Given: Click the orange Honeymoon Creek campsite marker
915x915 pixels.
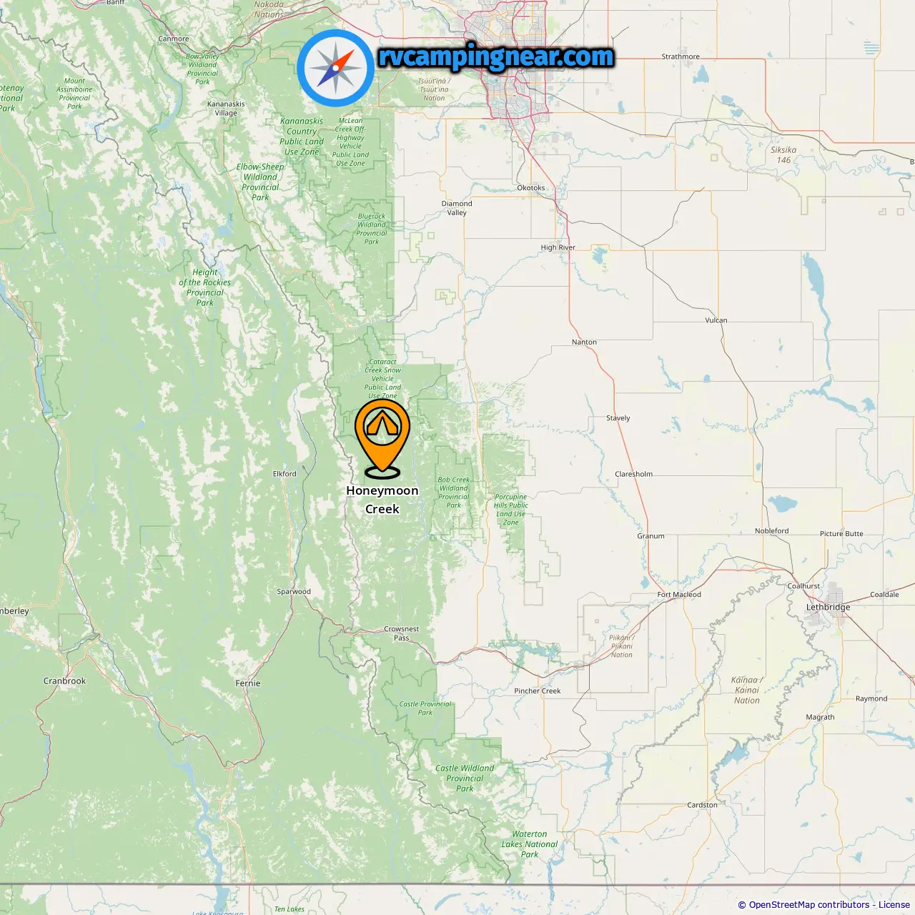Looking at the screenshot, I should click(x=382, y=437).
